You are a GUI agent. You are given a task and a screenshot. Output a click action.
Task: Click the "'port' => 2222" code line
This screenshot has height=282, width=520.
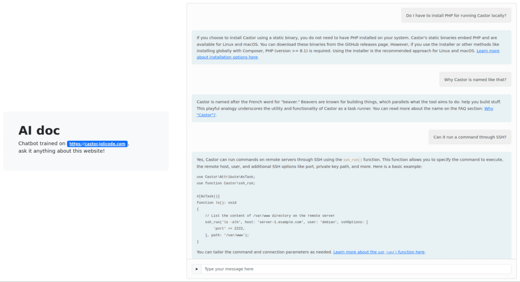(229, 228)
